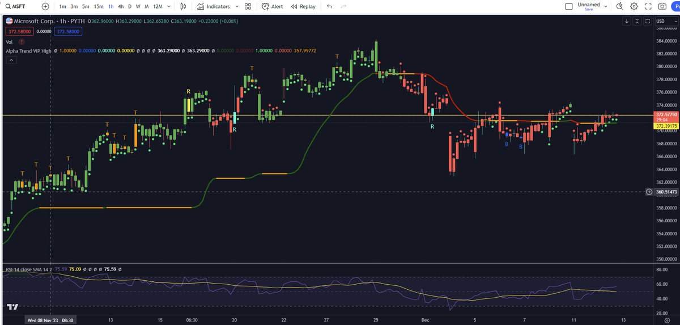The width and height of the screenshot is (680, 325).
Task: Expand the timeframe list dropdown arrow
Action: 169,6
